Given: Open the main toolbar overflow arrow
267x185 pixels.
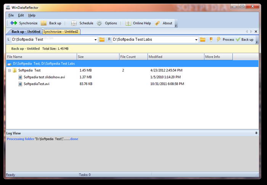Looking at the screenshot, I should coord(176,26).
